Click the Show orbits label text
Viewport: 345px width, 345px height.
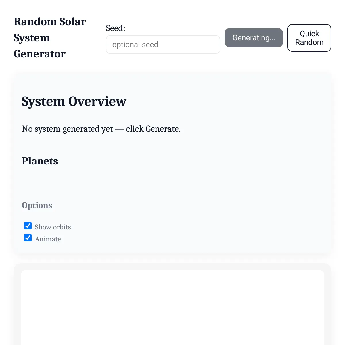click(x=53, y=227)
